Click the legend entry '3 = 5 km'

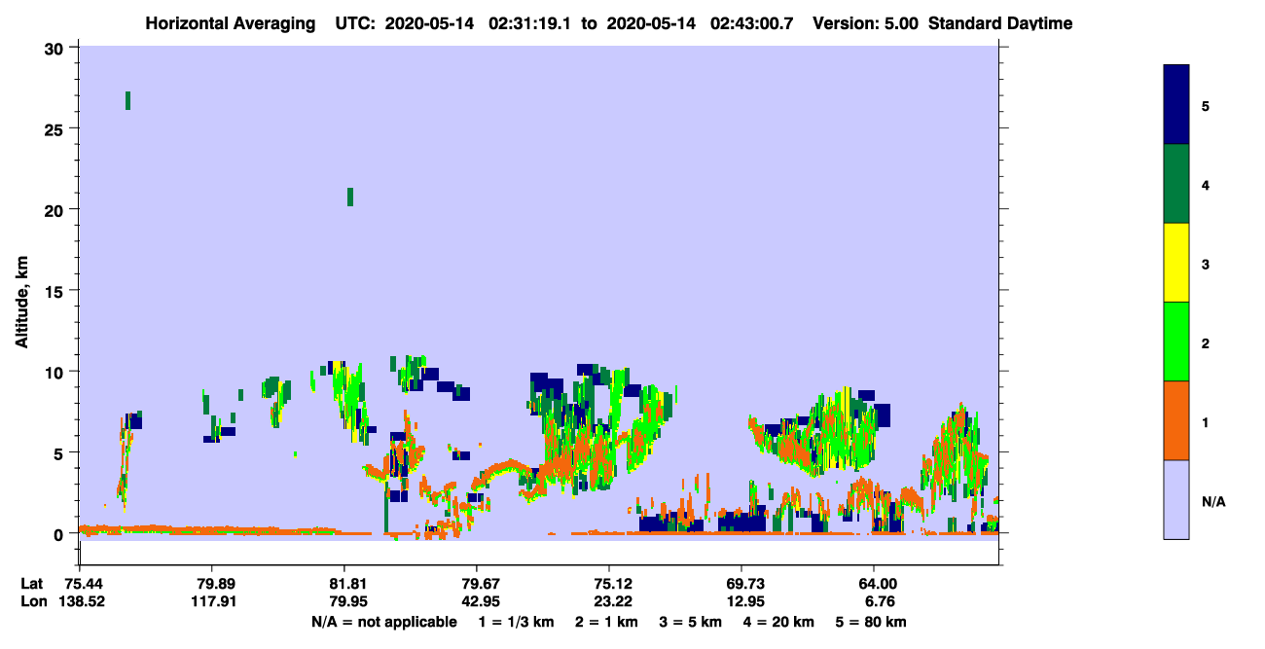(690, 622)
